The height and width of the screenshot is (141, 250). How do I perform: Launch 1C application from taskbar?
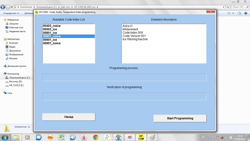point(50,137)
